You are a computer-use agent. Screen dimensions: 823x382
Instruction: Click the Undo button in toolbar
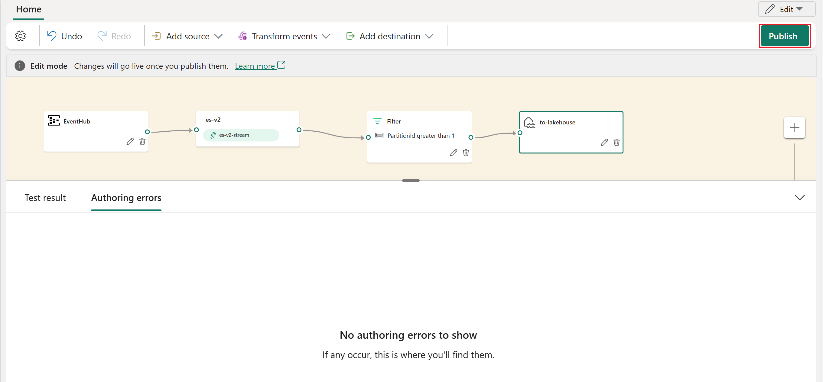point(64,36)
